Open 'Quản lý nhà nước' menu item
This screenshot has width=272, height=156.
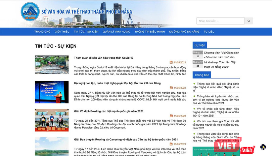pyautogui.click(x=116, y=32)
